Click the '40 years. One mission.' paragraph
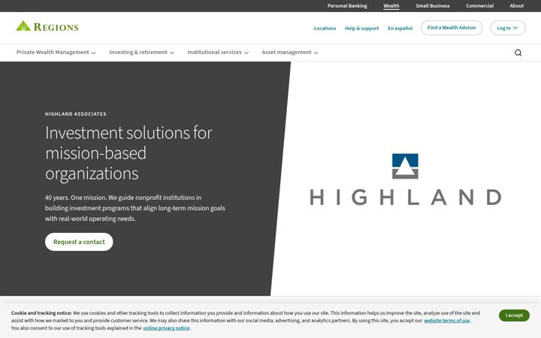Image resolution: width=541 pixels, height=338 pixels. pyautogui.click(x=135, y=208)
